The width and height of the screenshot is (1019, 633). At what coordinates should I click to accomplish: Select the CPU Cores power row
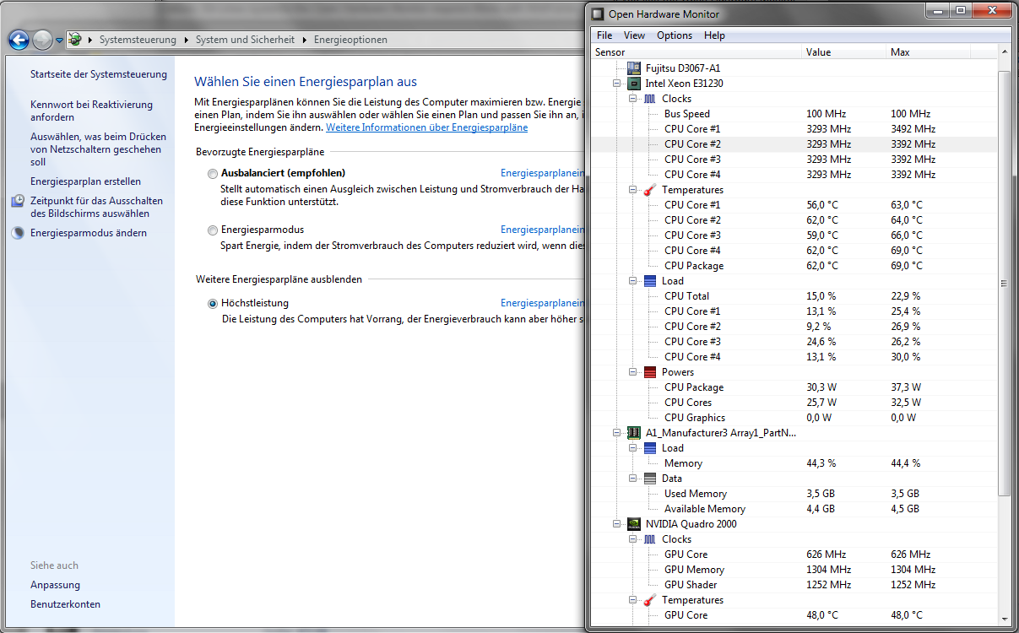[794, 403]
